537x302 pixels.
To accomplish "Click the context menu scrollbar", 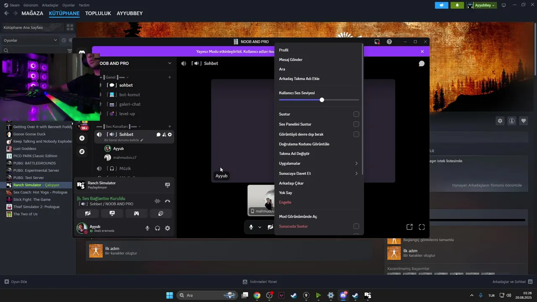I will click(x=362, y=109).
